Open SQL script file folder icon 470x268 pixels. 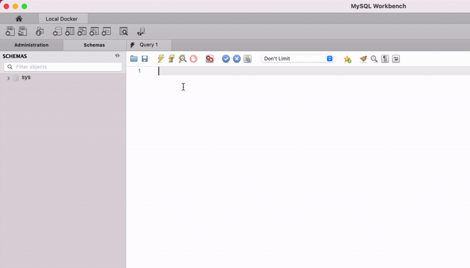coord(134,59)
